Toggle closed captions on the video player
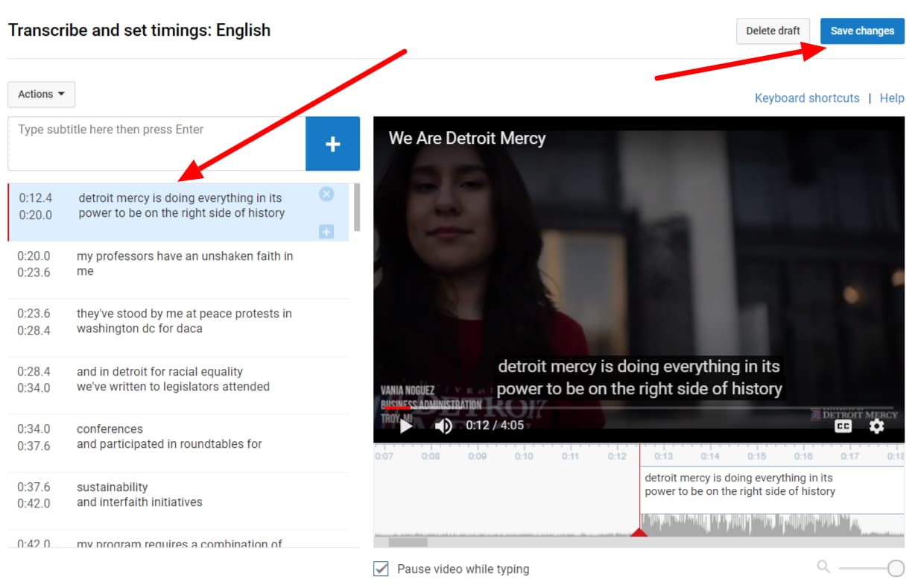Screen dimensions: 915x585 843,426
